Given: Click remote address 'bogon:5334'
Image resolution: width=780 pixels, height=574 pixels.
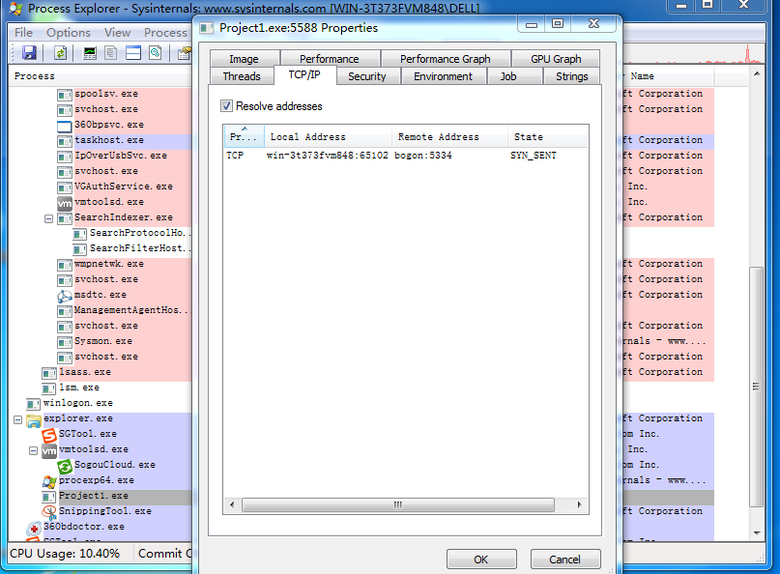Looking at the screenshot, I should click(x=423, y=156).
